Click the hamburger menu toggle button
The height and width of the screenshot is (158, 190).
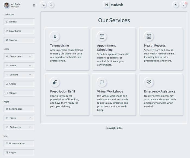click(x=43, y=5)
